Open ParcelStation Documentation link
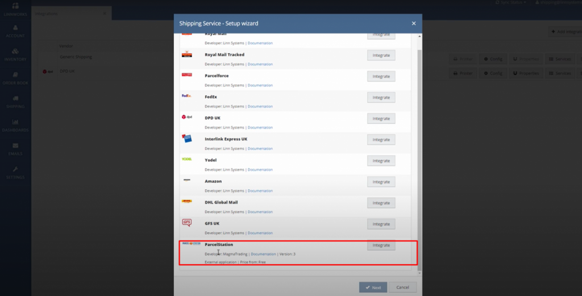582x296 pixels. tap(264, 255)
